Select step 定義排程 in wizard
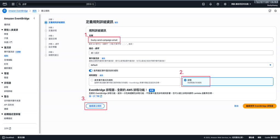Viewport: 280px width, 140px height. click(x=52, y=31)
